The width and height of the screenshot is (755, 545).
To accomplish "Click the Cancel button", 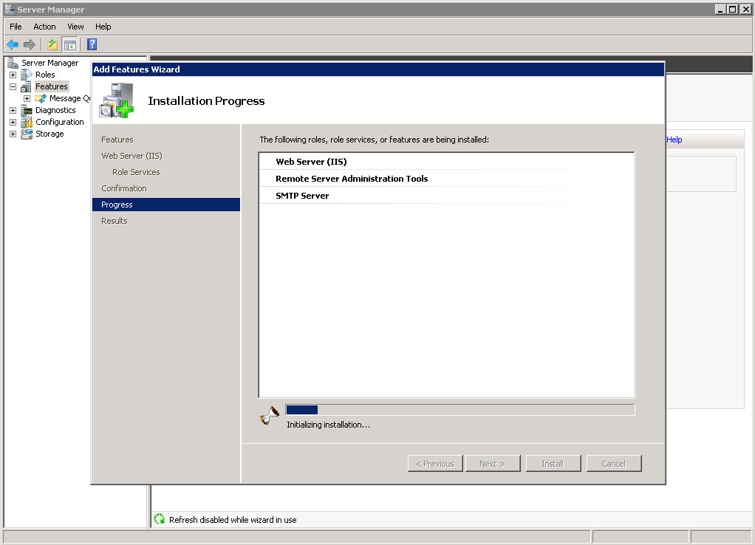I will click(614, 464).
